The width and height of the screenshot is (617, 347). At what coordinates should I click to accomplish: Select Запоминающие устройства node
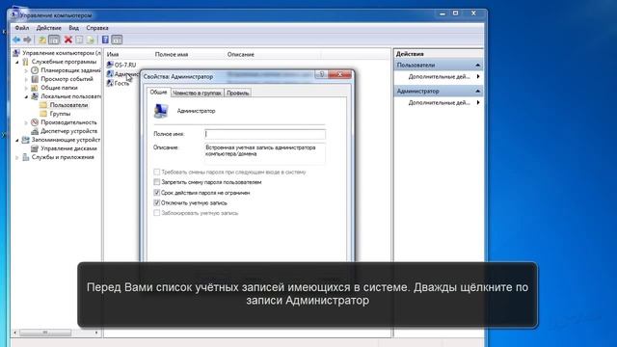pyautogui.click(x=61, y=140)
